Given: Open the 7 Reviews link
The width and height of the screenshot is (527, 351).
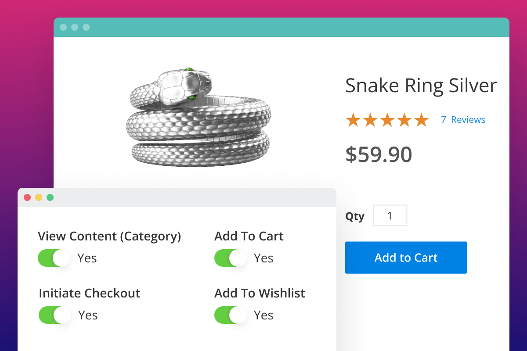Looking at the screenshot, I should tap(463, 120).
